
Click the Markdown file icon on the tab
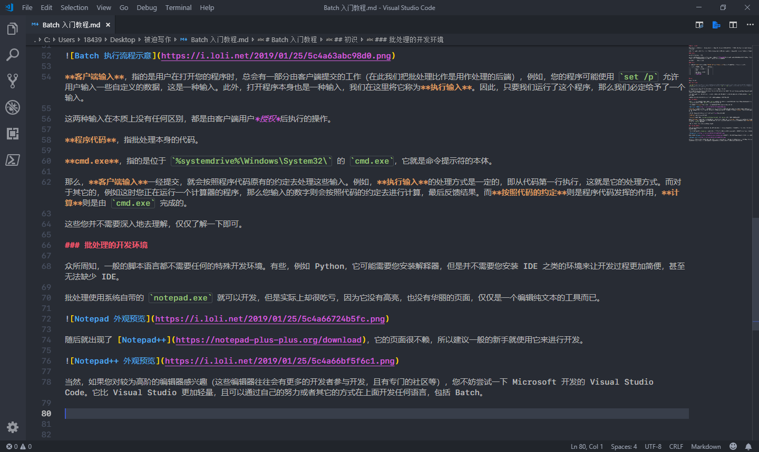[x=35, y=25]
